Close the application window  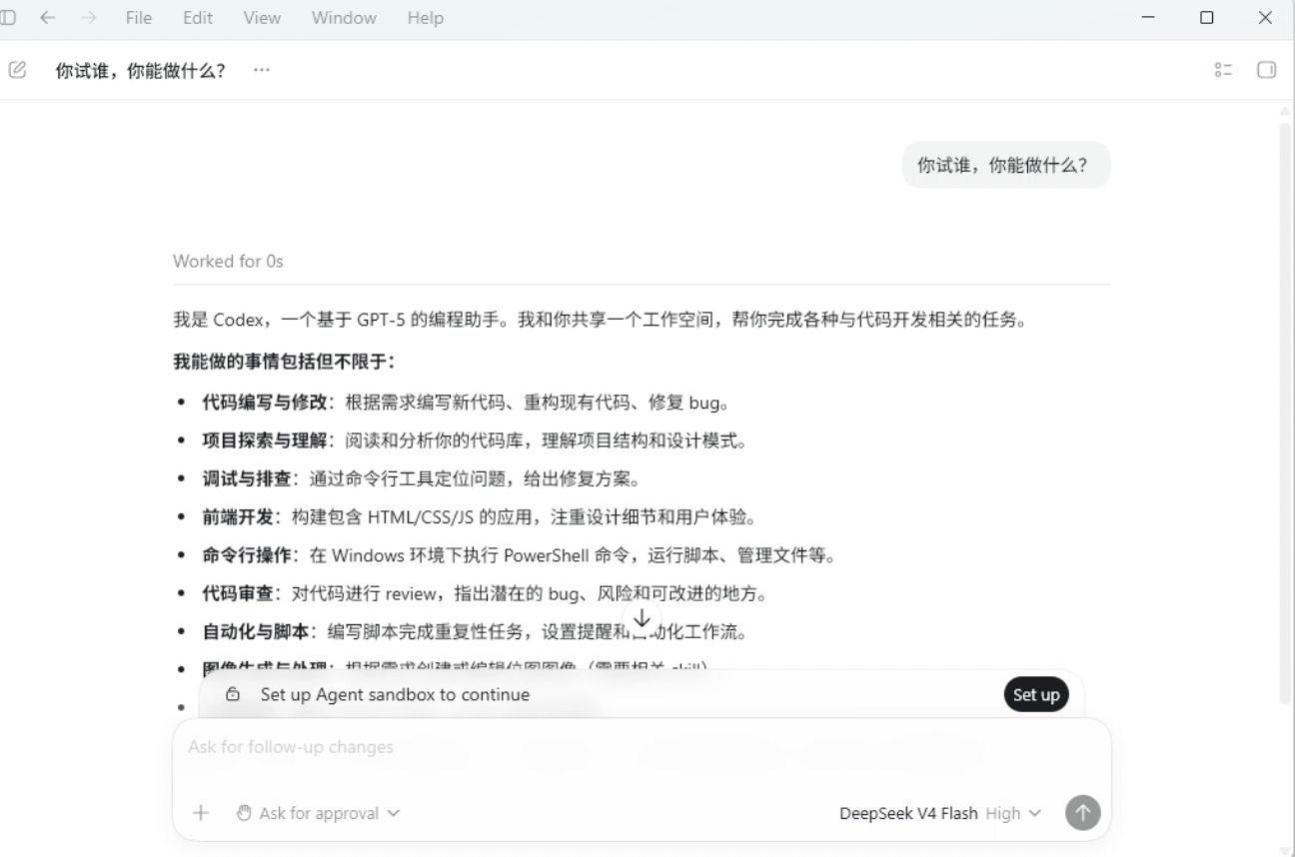[1265, 18]
